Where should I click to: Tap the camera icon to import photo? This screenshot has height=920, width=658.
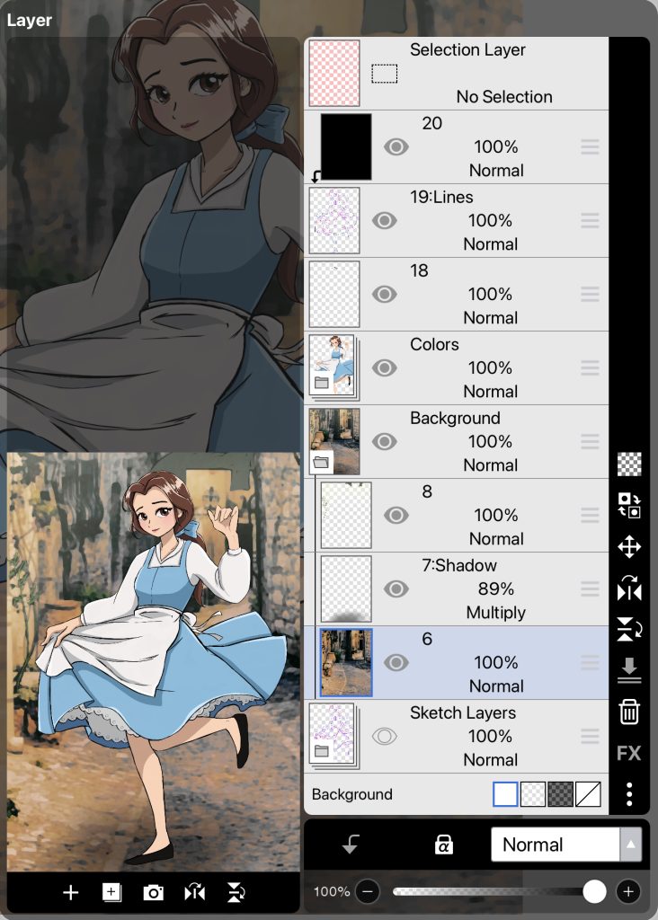click(154, 892)
